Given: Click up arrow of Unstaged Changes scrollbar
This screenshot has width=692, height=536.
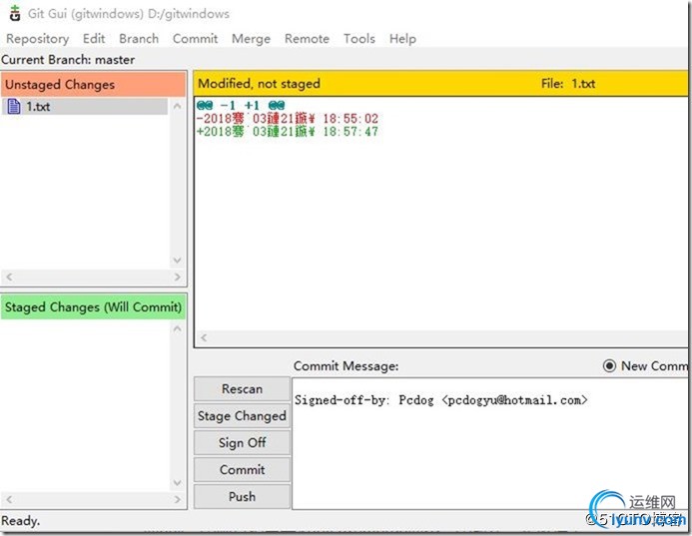Looking at the screenshot, I should click(x=177, y=106).
